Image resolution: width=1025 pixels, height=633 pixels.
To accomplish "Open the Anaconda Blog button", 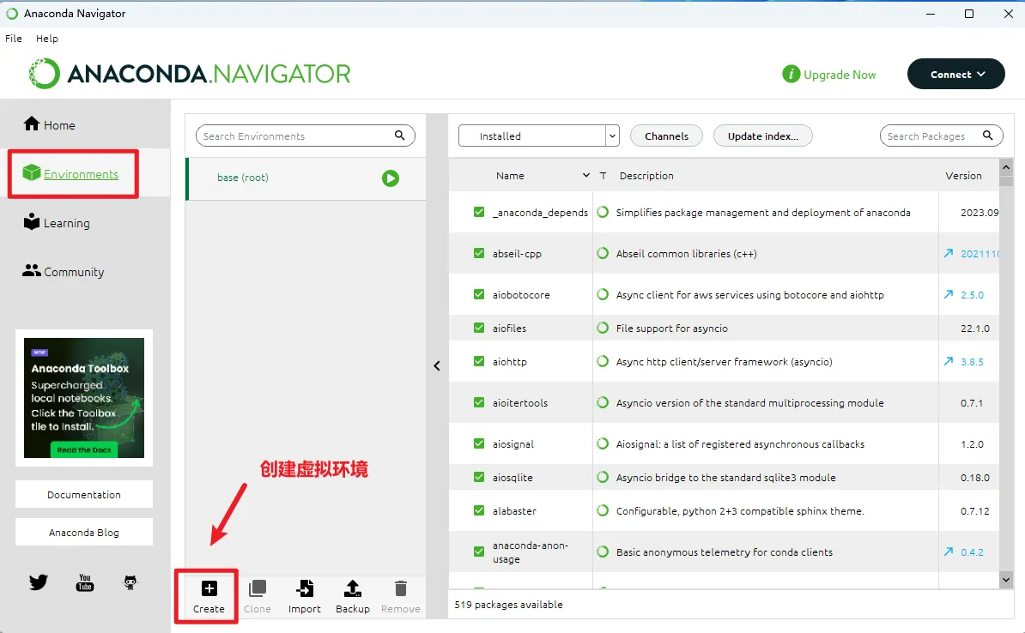I will pyautogui.click(x=83, y=533).
